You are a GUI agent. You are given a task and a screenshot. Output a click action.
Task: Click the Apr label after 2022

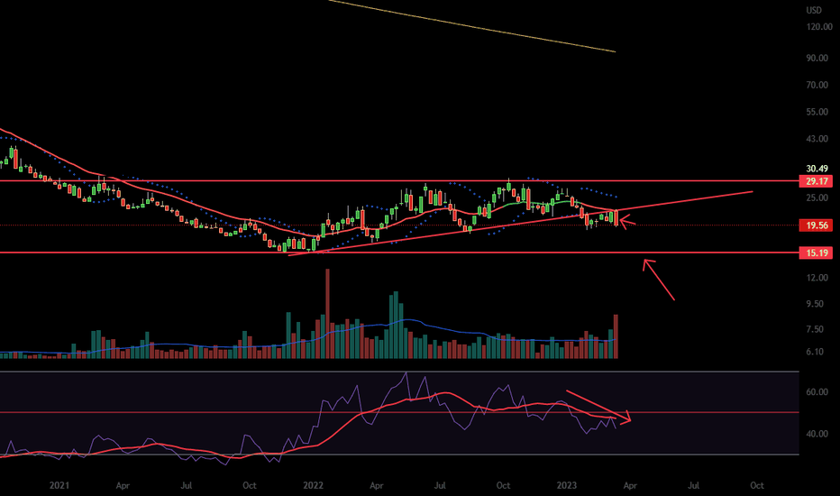[377, 485]
